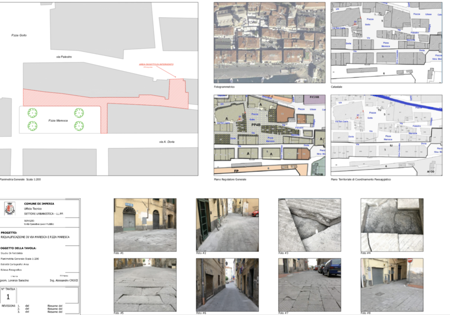Click the Foto #8 thumbnail

point(392,284)
